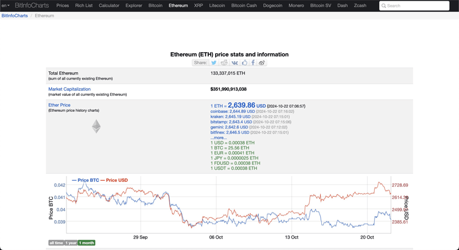Click the 'Ethereum' breadcrumb text

pos(45,16)
